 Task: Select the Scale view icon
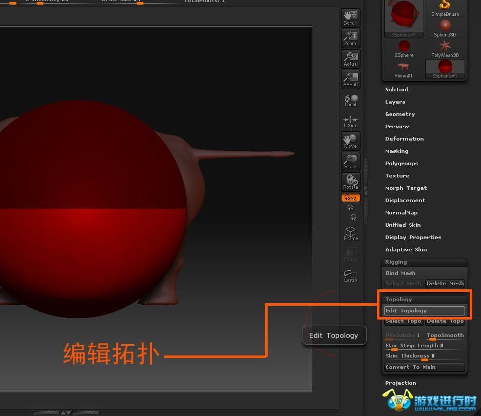(351, 162)
